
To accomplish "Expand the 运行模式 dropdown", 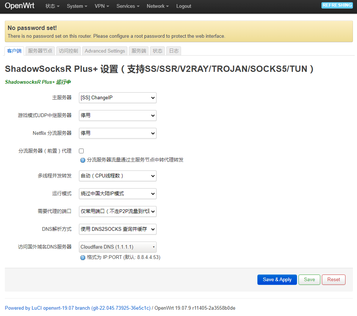I will click(x=117, y=194).
